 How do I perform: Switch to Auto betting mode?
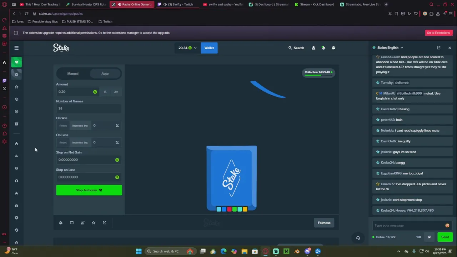click(x=105, y=74)
